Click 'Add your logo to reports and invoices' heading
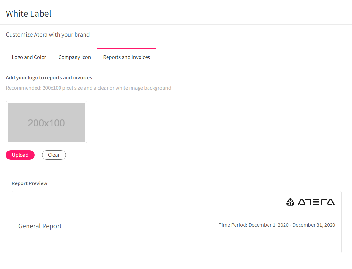The image size is (352, 269). pos(49,77)
